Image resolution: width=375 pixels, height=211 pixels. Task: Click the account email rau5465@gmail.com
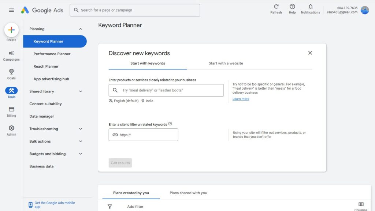point(342,12)
